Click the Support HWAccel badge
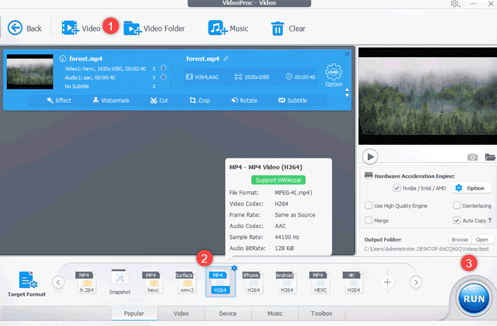Viewport: 497px width, 326px height. [278, 180]
